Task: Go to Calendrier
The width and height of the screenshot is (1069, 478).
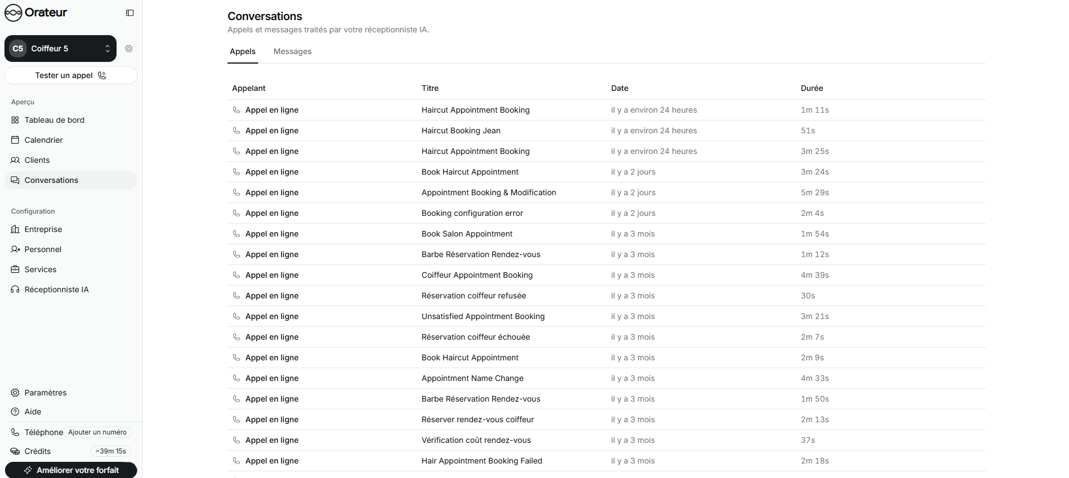Action: coord(71,140)
